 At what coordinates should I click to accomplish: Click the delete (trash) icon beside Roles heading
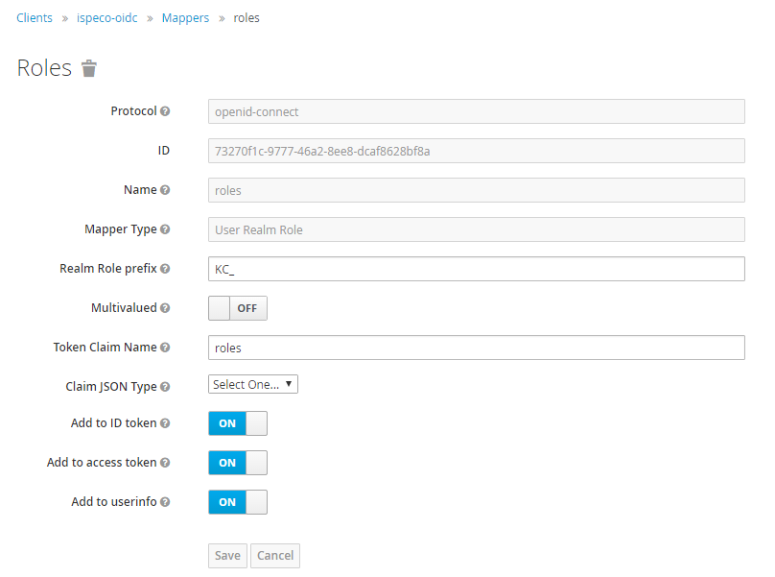tap(87, 67)
